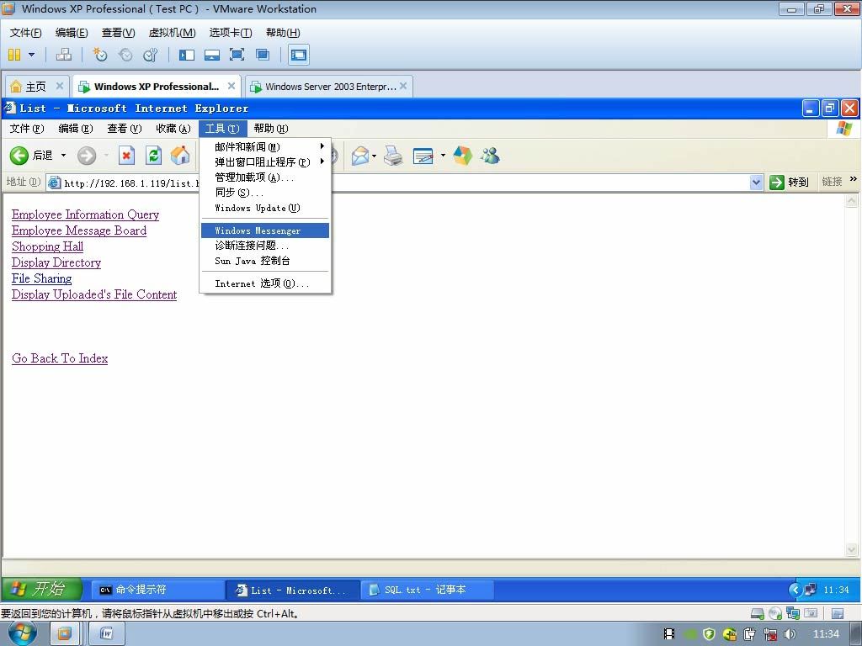This screenshot has width=862, height=646.
Task: Click Go Back To Index link
Action: 60,358
